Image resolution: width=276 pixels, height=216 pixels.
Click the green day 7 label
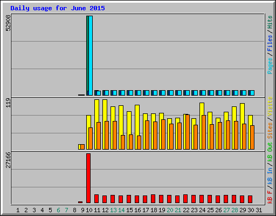coord(66,210)
